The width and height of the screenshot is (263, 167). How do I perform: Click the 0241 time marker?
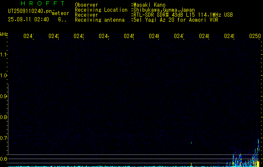click(x=28, y=36)
